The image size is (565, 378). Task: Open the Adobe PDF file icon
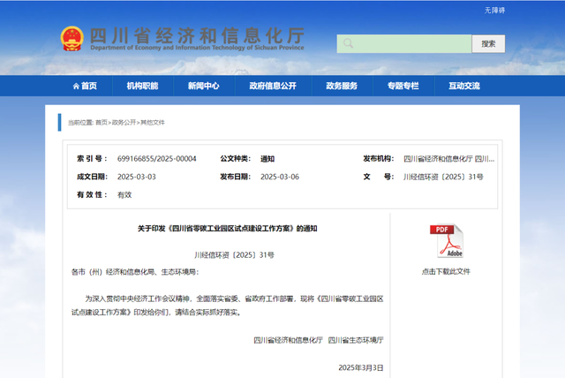point(446,241)
